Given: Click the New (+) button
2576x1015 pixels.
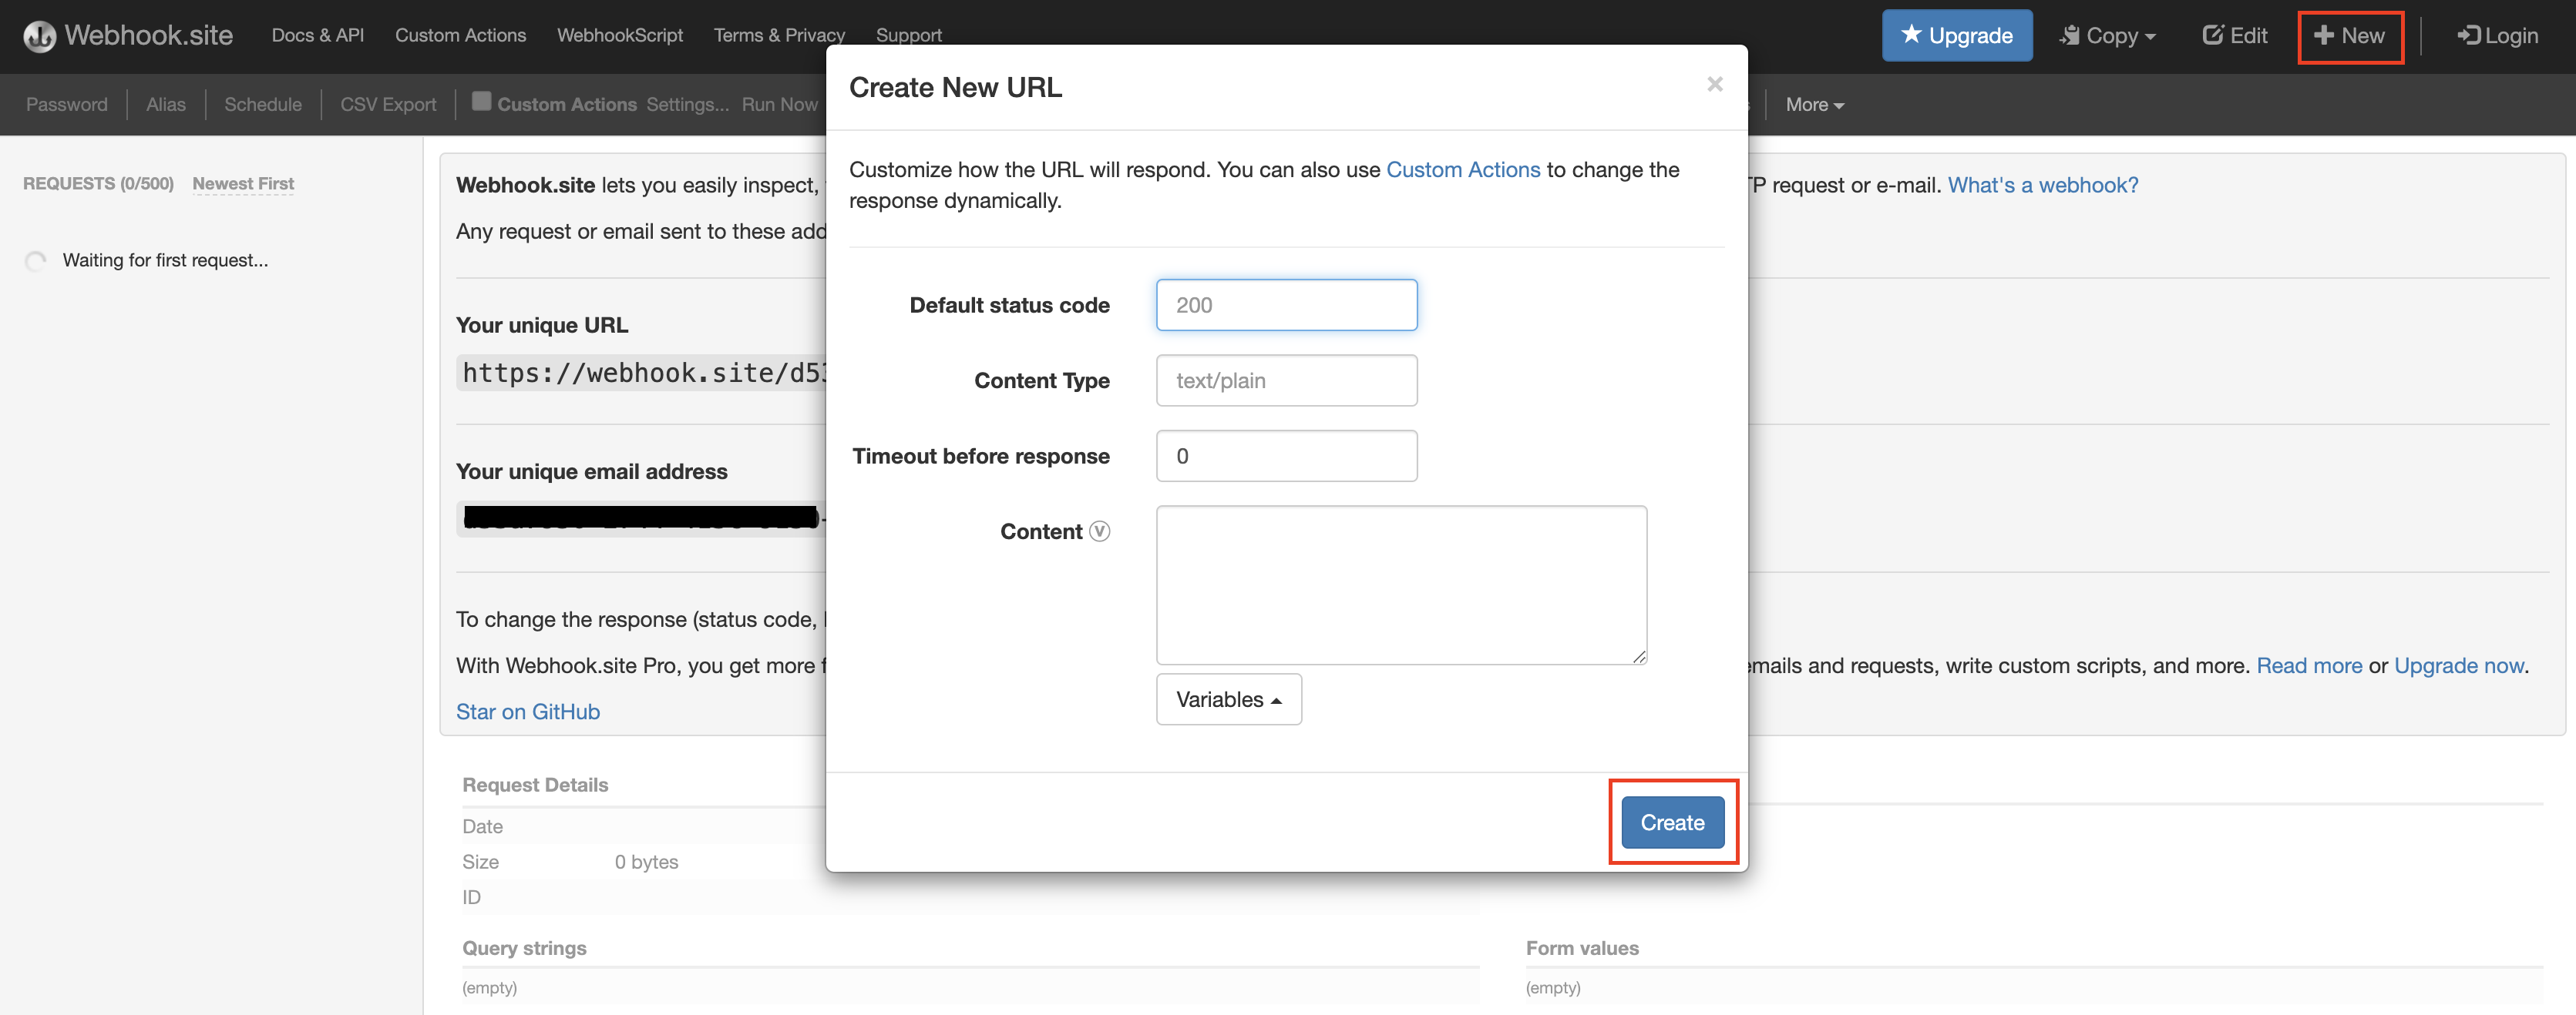Looking at the screenshot, I should pyautogui.click(x=2349, y=36).
